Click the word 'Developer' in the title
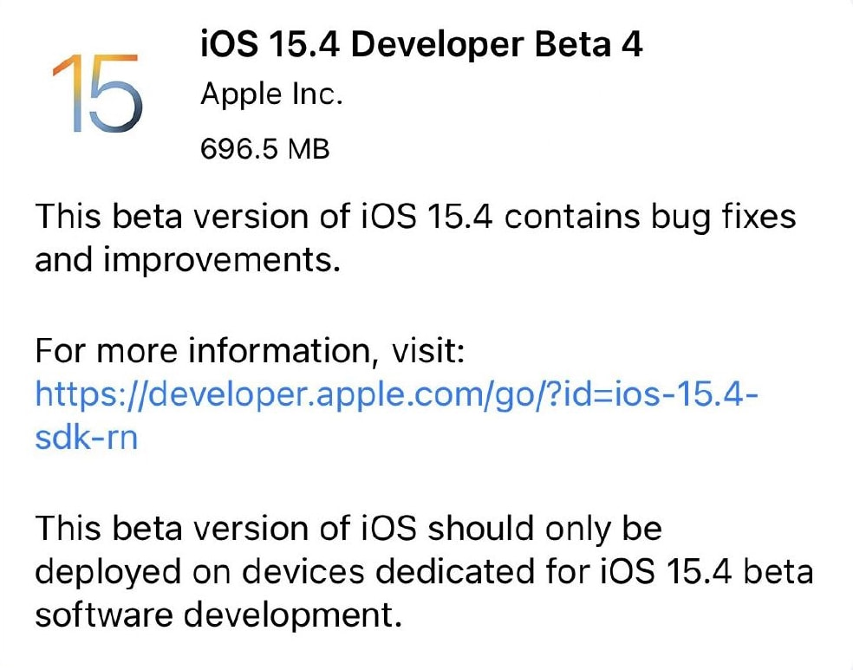Image resolution: width=853 pixels, height=670 pixels. click(438, 45)
